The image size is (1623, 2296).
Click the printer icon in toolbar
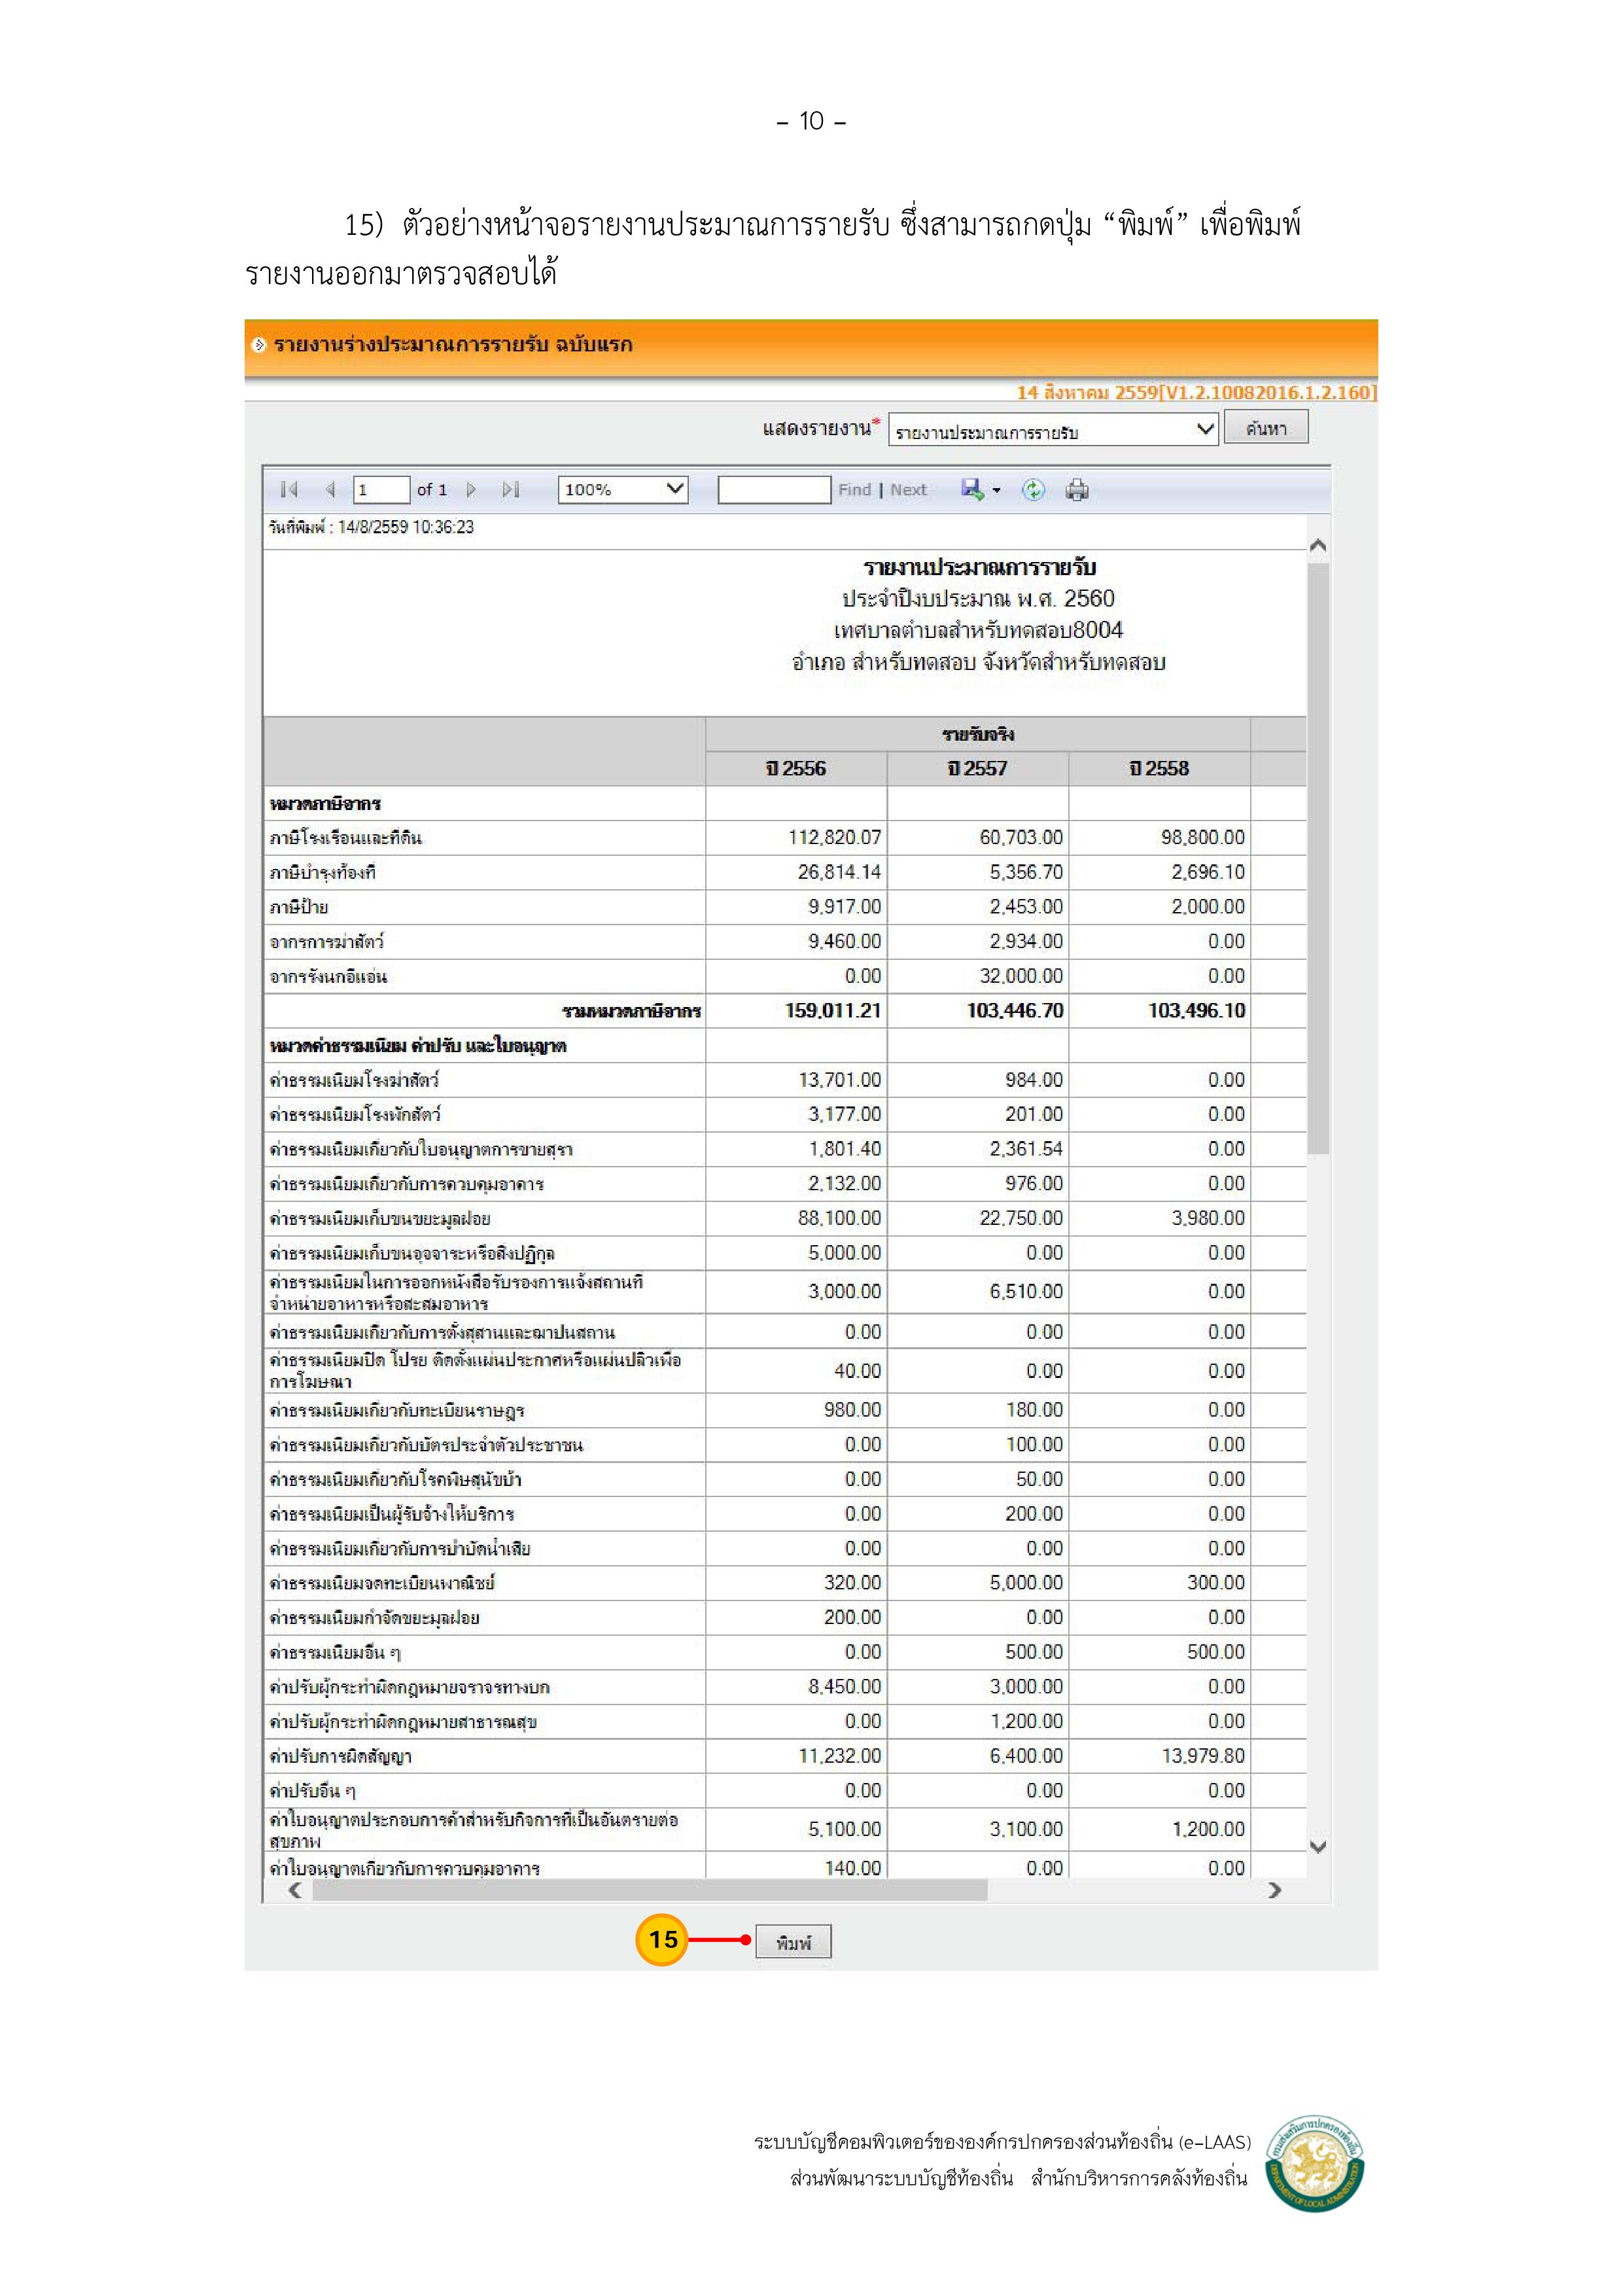[1077, 489]
